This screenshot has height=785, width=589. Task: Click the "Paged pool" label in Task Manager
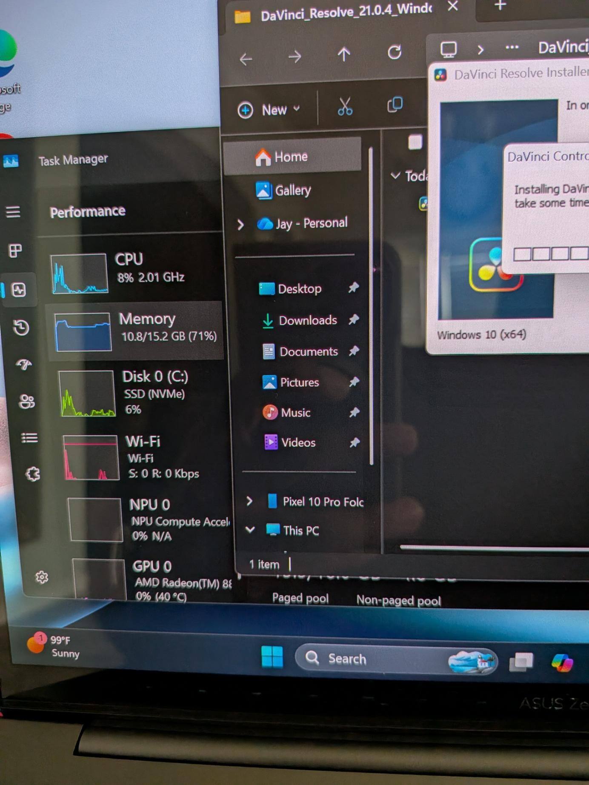click(x=300, y=598)
